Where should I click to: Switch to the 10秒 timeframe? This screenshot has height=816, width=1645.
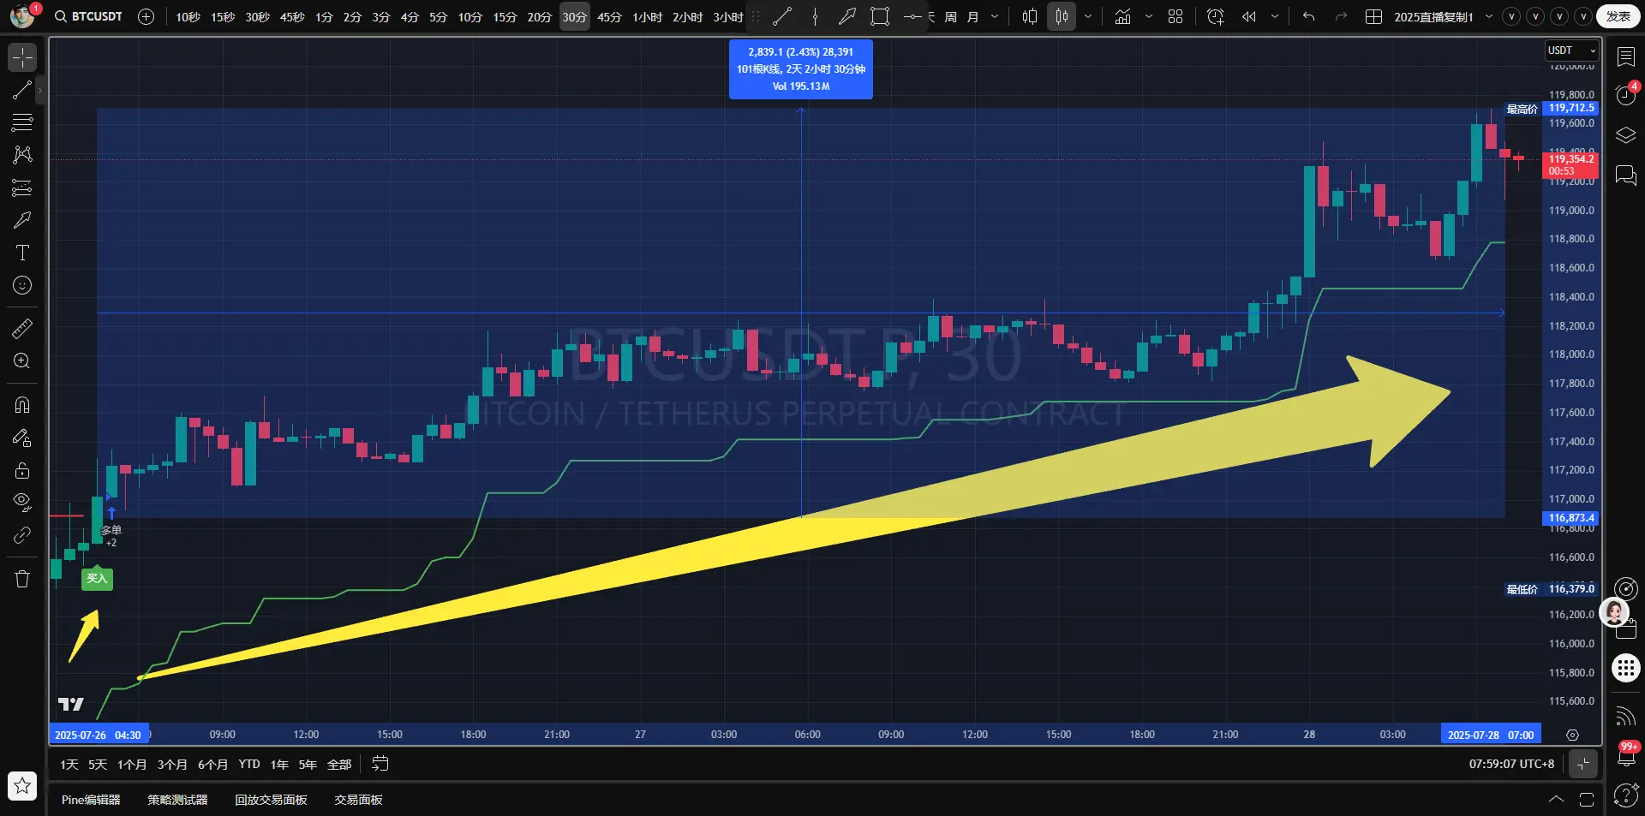click(188, 17)
